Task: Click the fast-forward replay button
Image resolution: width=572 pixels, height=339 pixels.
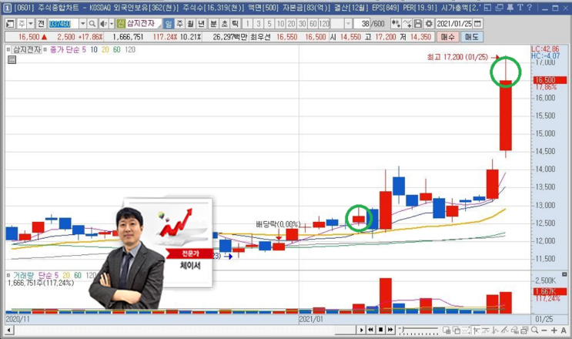Action: coord(390,330)
